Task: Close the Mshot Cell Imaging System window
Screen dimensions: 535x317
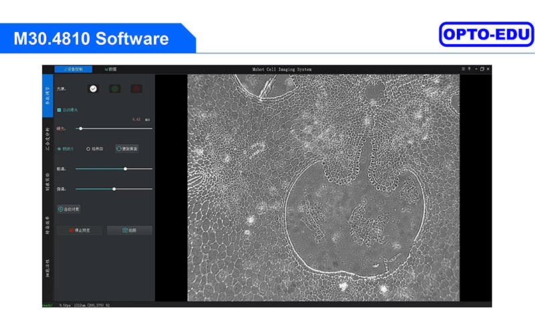Action: click(488, 69)
